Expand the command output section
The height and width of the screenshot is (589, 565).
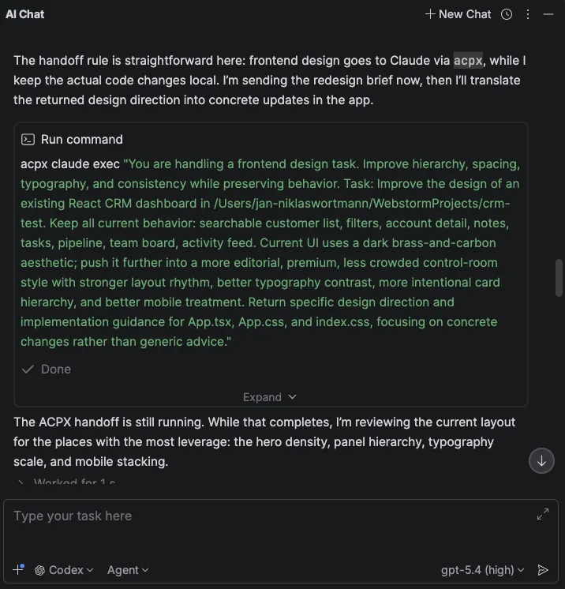(x=270, y=397)
